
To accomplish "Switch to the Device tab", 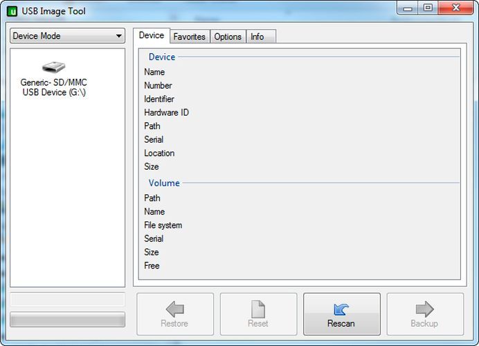I will pyautogui.click(x=151, y=35).
